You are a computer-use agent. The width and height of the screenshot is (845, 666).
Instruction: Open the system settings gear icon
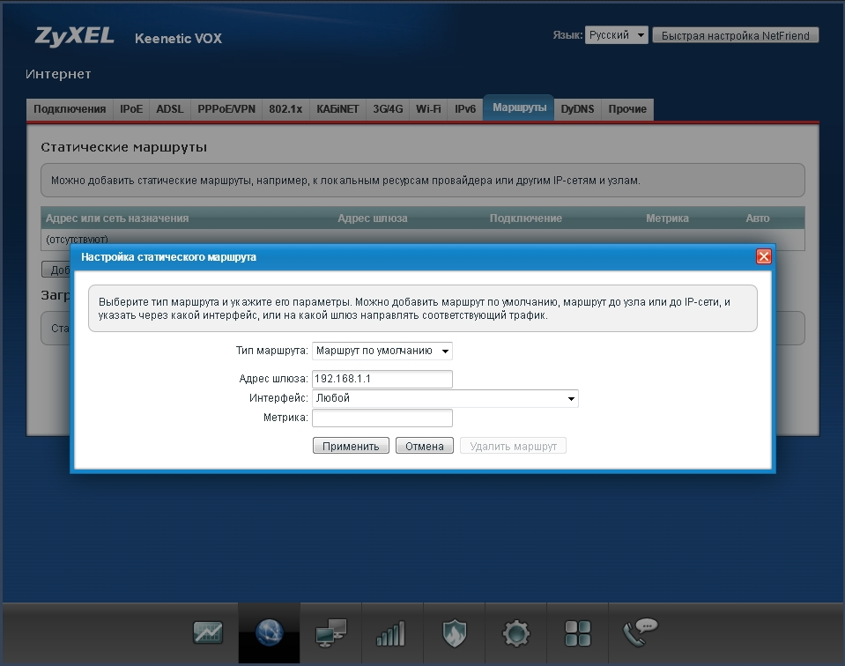(515, 633)
